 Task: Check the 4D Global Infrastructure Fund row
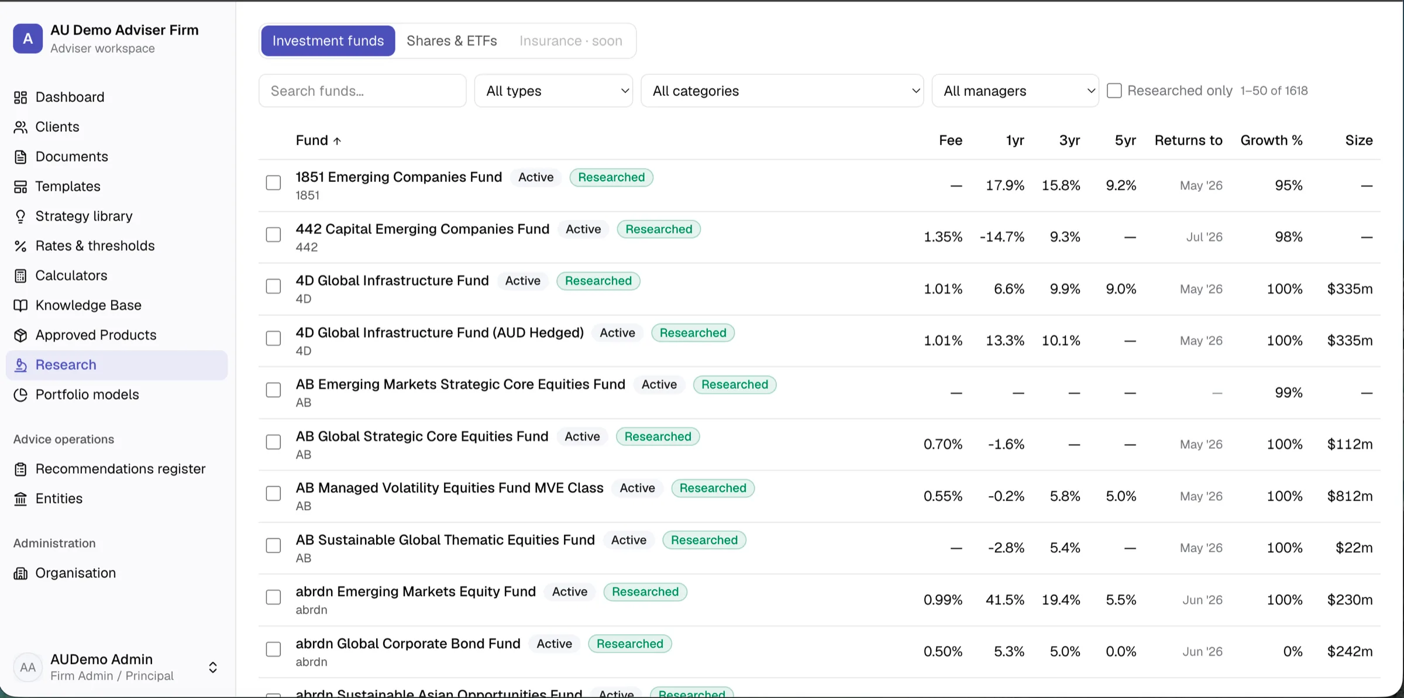[273, 286]
